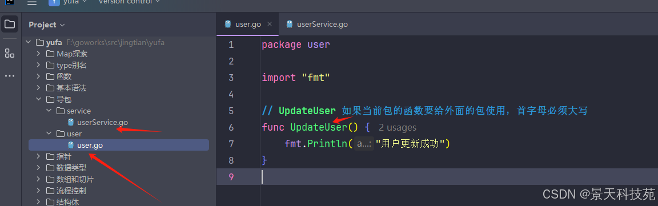The width and height of the screenshot is (658, 206).
Task: Collapse the service folder
Action: tap(49, 111)
